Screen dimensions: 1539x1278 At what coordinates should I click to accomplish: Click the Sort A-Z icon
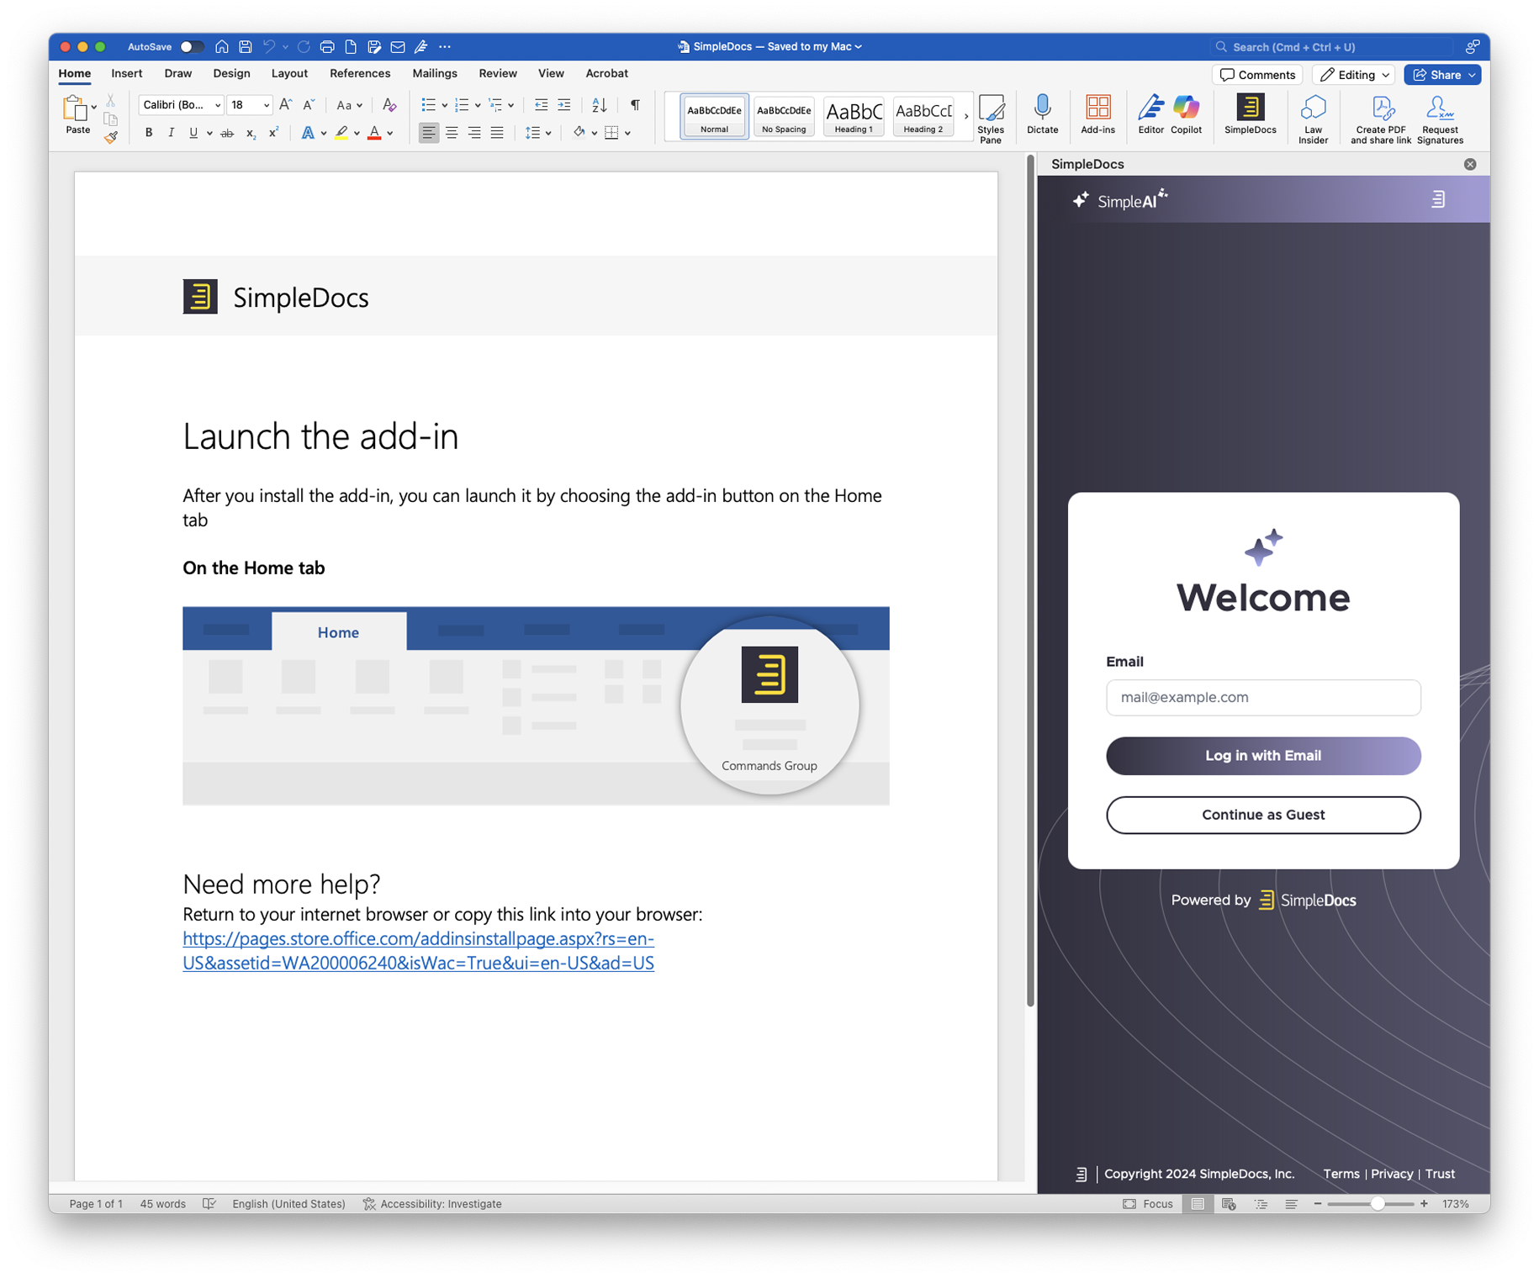pos(600,105)
